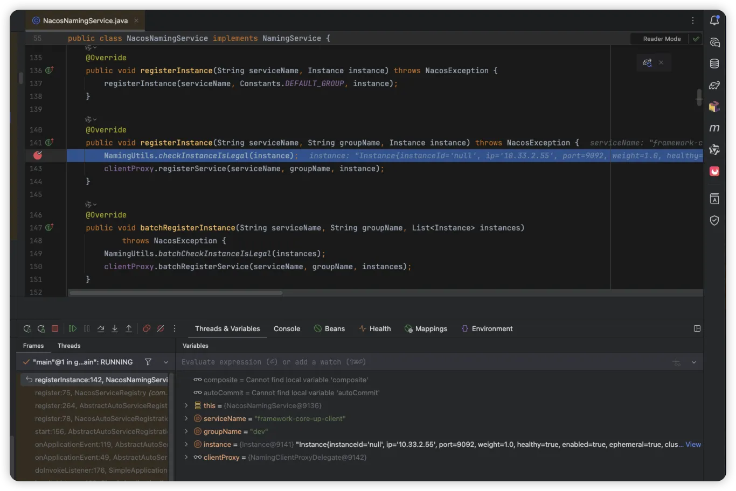The width and height of the screenshot is (736, 491).
Task: Click the View link for instance value
Action: coord(693,445)
